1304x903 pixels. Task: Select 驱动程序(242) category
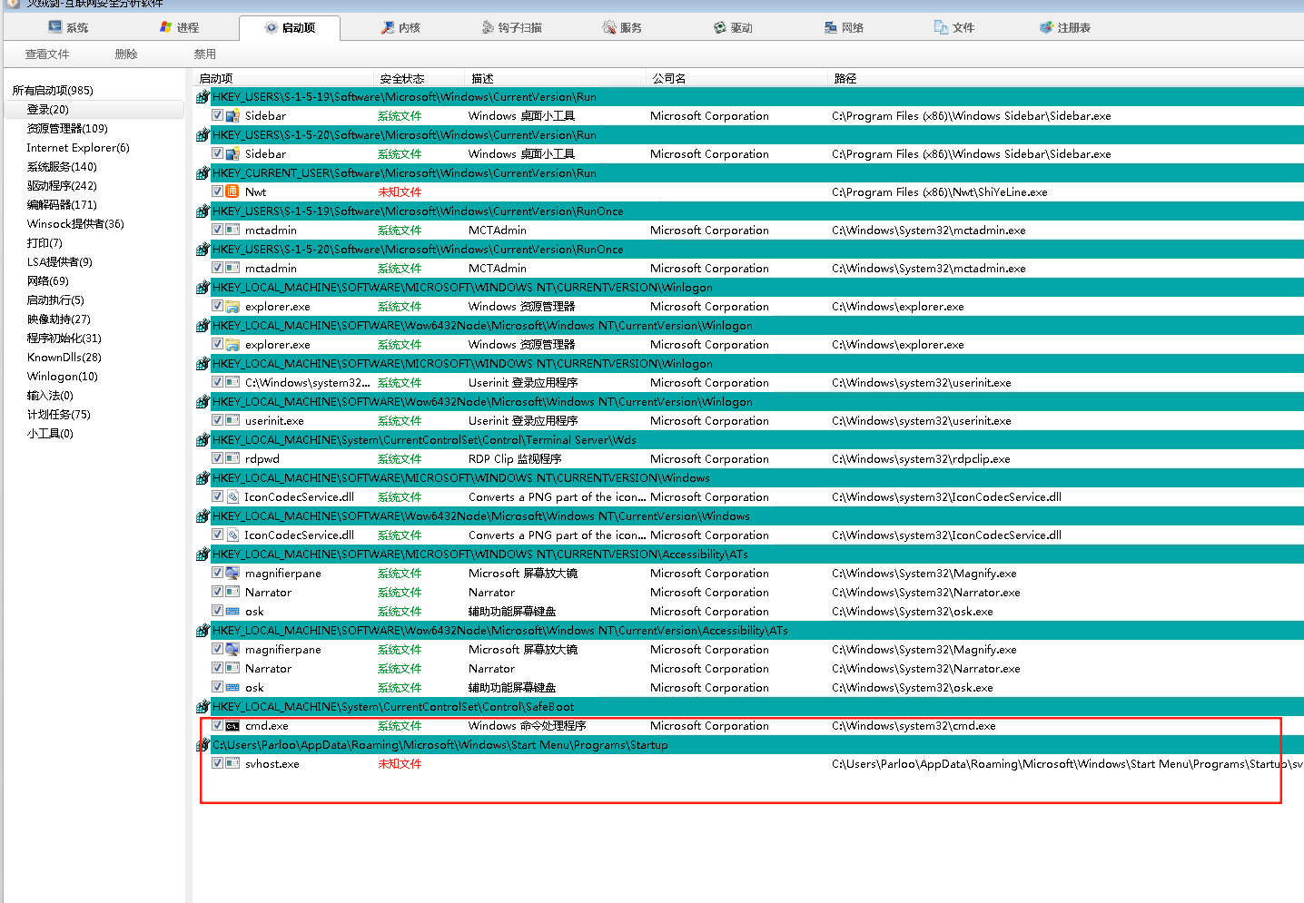pyautogui.click(x=62, y=186)
